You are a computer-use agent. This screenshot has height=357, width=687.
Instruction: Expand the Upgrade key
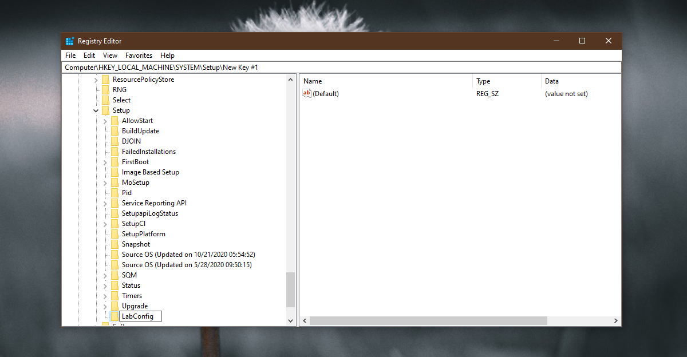pos(105,306)
